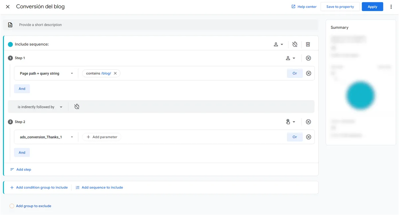Change the 'is indirectly followed by' dropdown
The height and width of the screenshot is (215, 399).
38,107
